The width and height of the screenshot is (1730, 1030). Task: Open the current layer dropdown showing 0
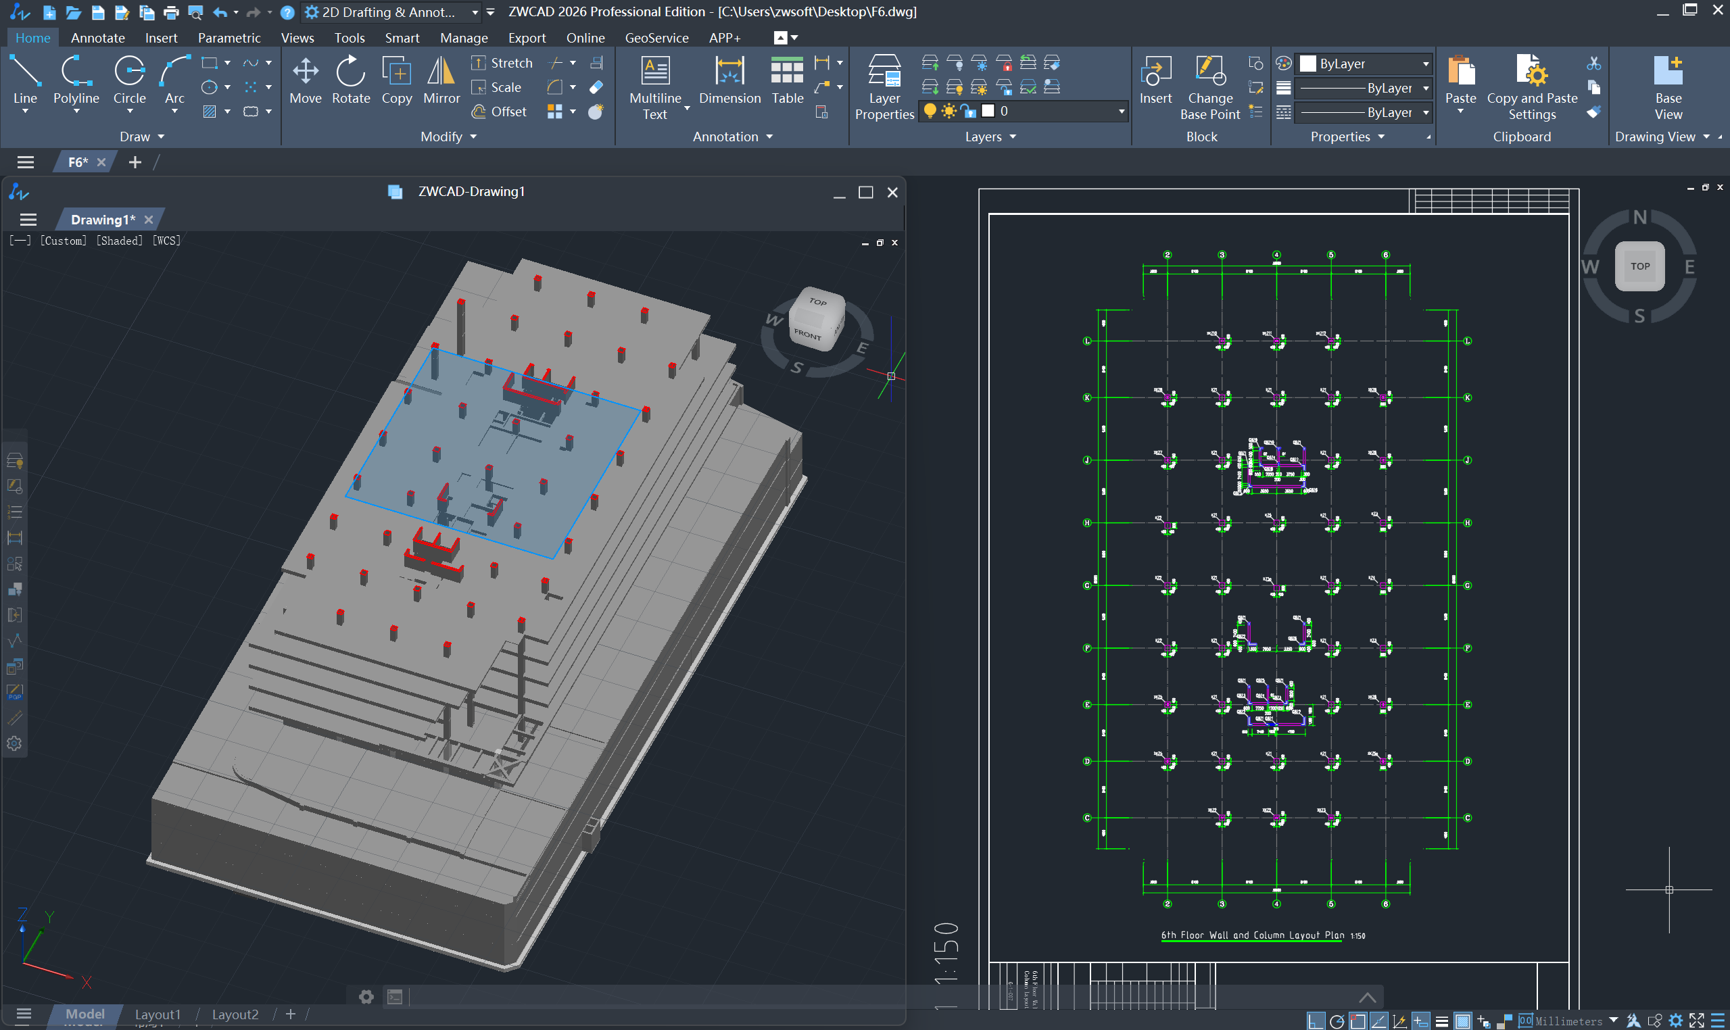coord(1024,111)
